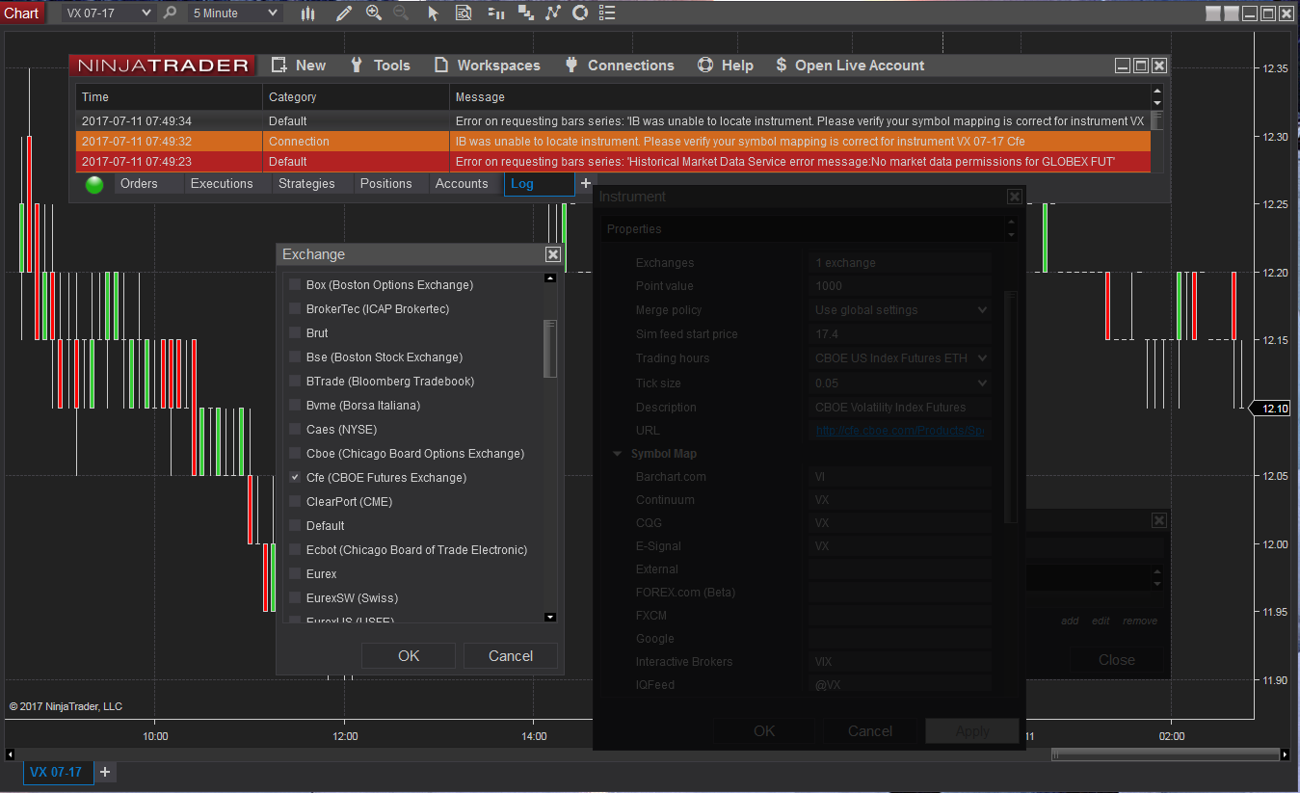Enable BTrade (Bloomberg Tradebook) checkbox
The width and height of the screenshot is (1300, 793).
(296, 382)
